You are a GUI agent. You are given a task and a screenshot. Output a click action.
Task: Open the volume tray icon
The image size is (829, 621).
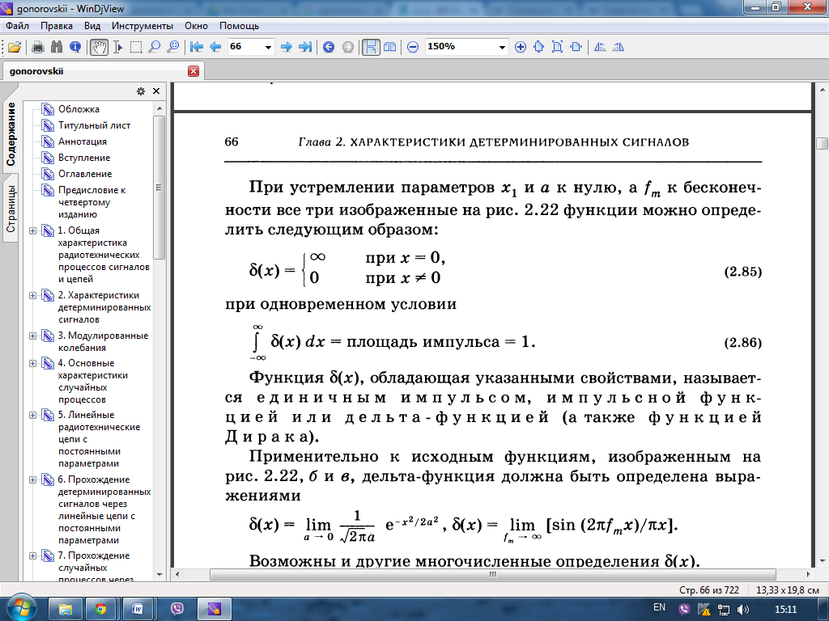pos(743,610)
